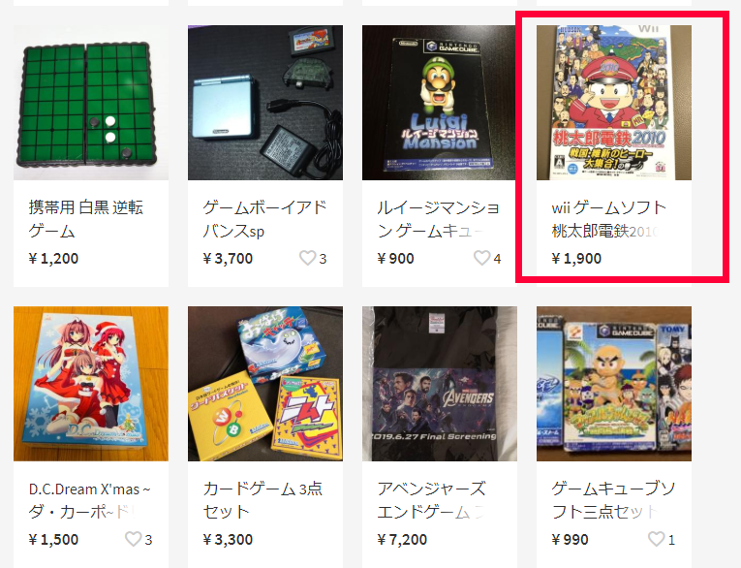
Task: Open the card game three-set image
Action: (265, 384)
